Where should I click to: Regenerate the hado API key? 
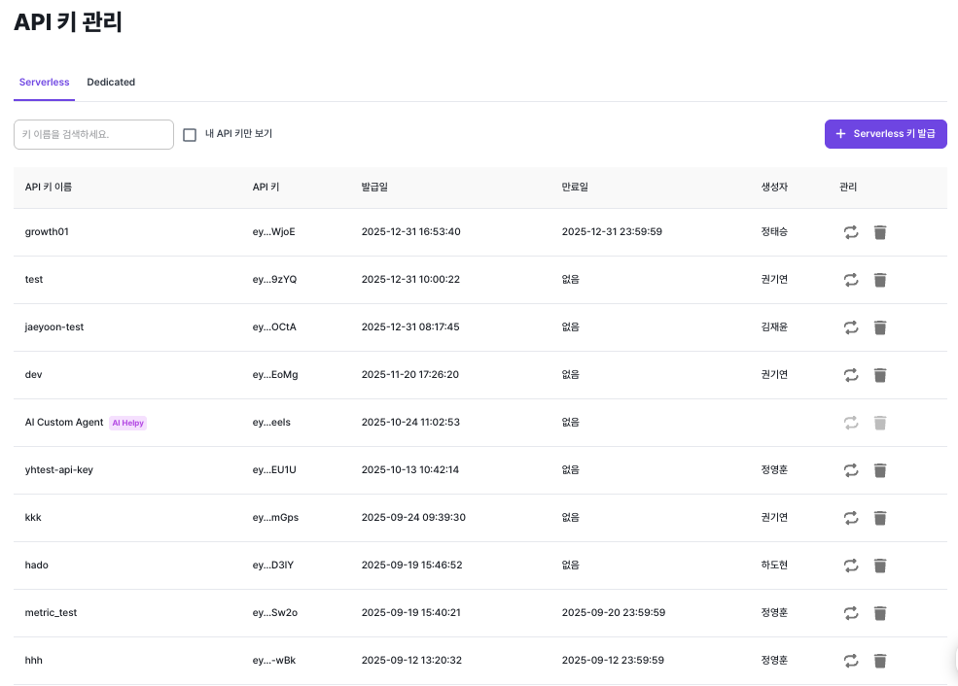(x=851, y=566)
